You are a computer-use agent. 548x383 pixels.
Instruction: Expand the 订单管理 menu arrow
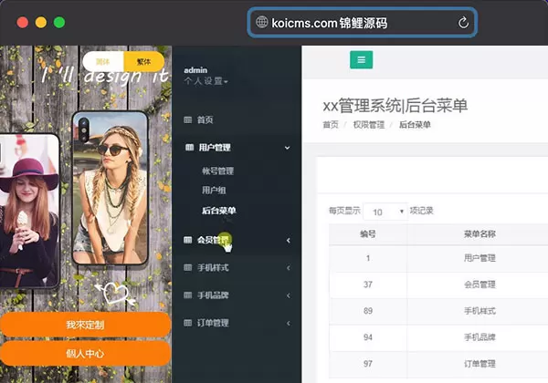289,323
